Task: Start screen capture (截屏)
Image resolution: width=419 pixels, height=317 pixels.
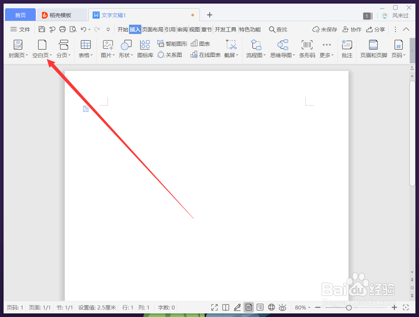Action: (x=231, y=49)
